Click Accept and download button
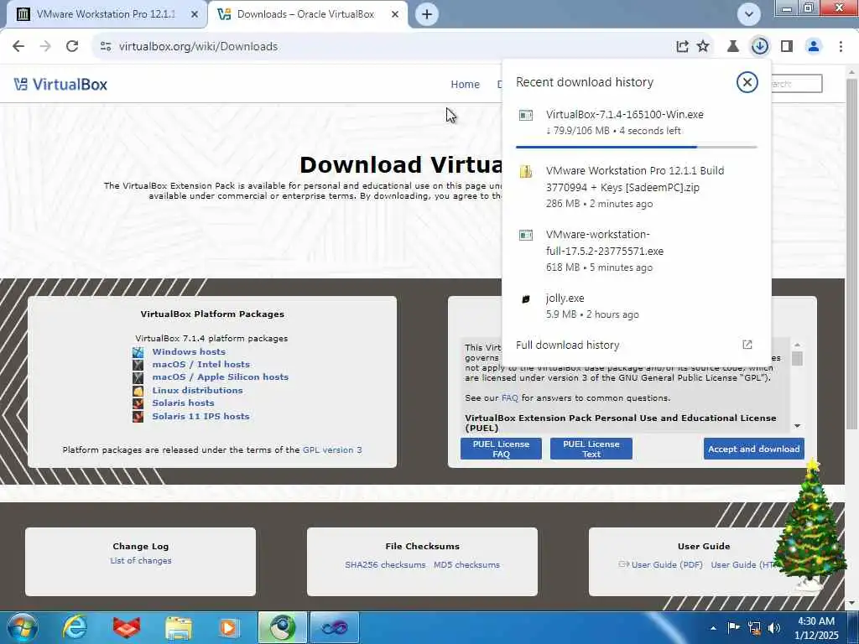Screen dimensions: 859x644 (x=754, y=449)
